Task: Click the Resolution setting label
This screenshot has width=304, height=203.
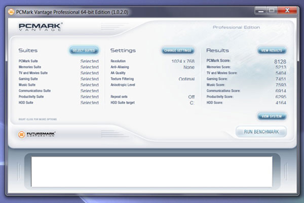Action: (x=118, y=61)
